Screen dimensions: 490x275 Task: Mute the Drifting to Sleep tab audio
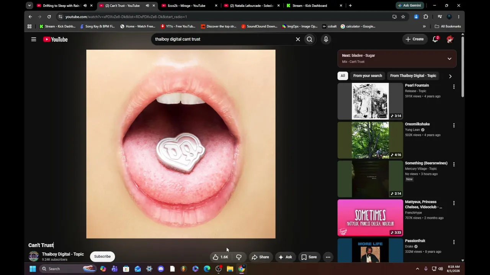pyautogui.click(x=85, y=6)
